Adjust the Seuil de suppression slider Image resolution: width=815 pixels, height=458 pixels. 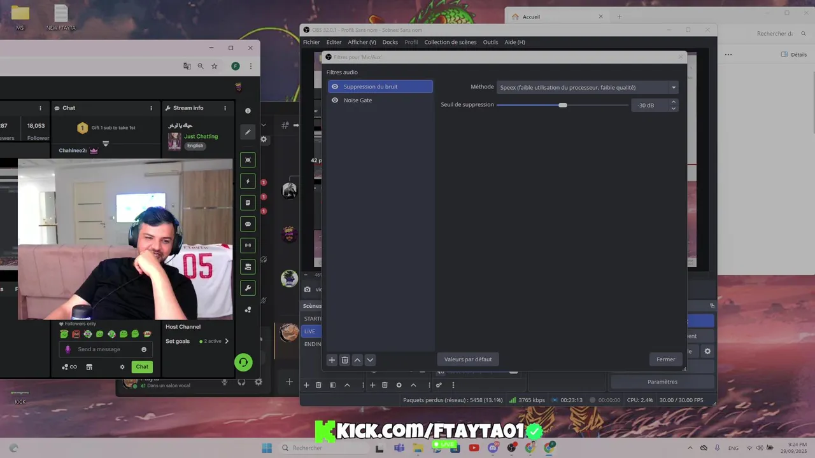[562, 105]
